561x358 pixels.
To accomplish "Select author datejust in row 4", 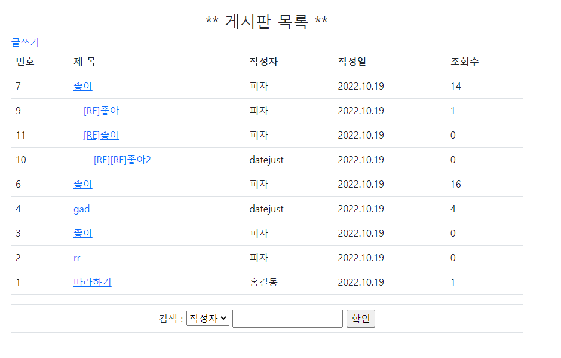I will [x=266, y=209].
